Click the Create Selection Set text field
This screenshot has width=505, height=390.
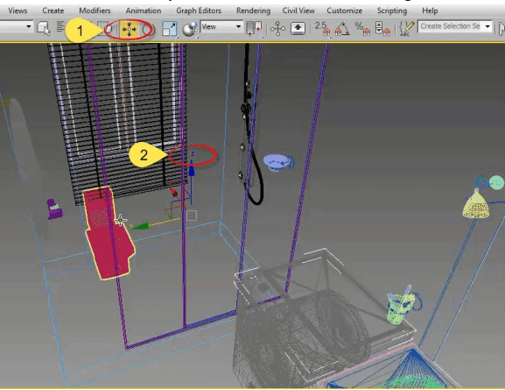click(x=451, y=26)
